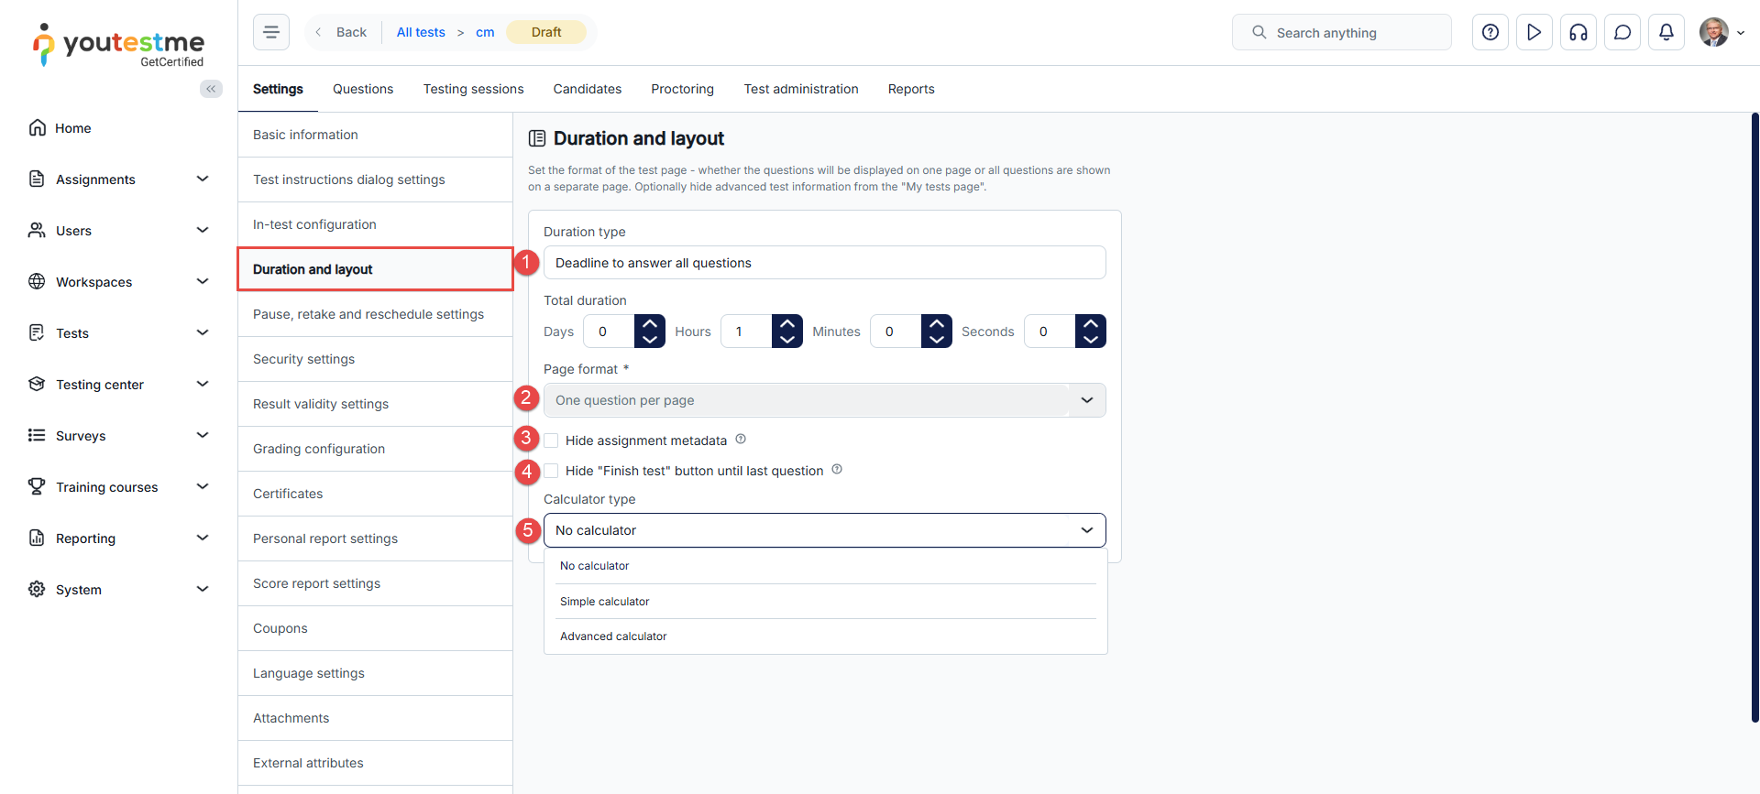Decrease the Days value with down arrow
Viewport: 1760px width, 794px height.
coord(650,340)
